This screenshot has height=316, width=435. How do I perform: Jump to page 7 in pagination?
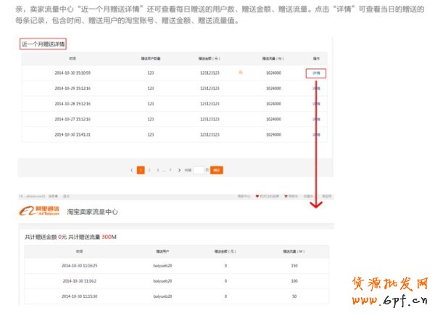(170, 169)
